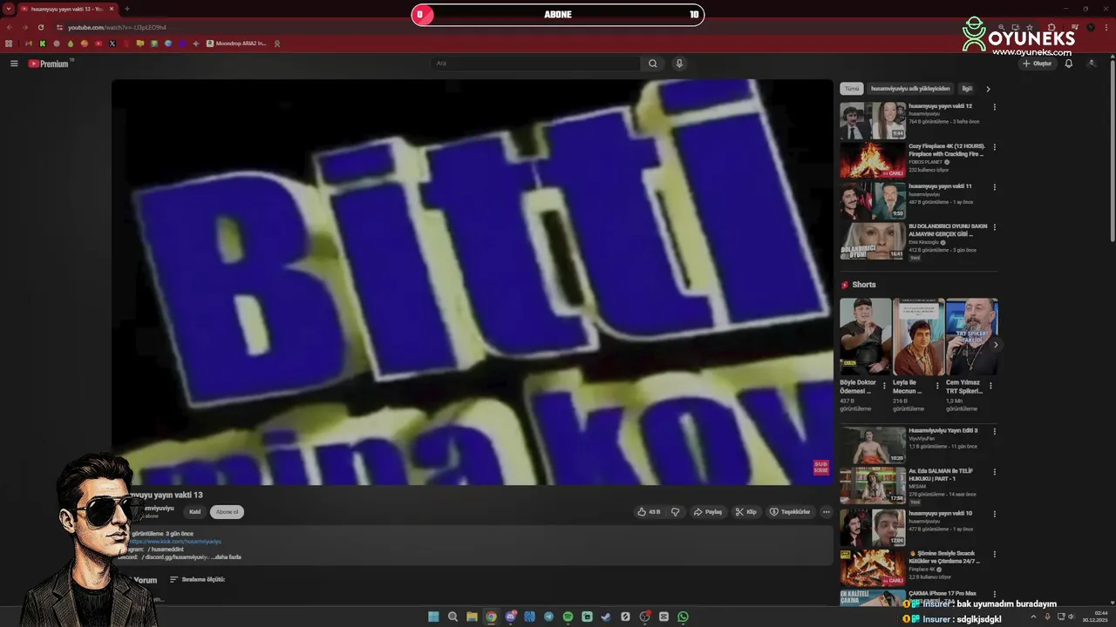
Task: Open BU DOLANDIRICI OYUNU SAKIN ALMAYIN video
Action: pos(873,241)
